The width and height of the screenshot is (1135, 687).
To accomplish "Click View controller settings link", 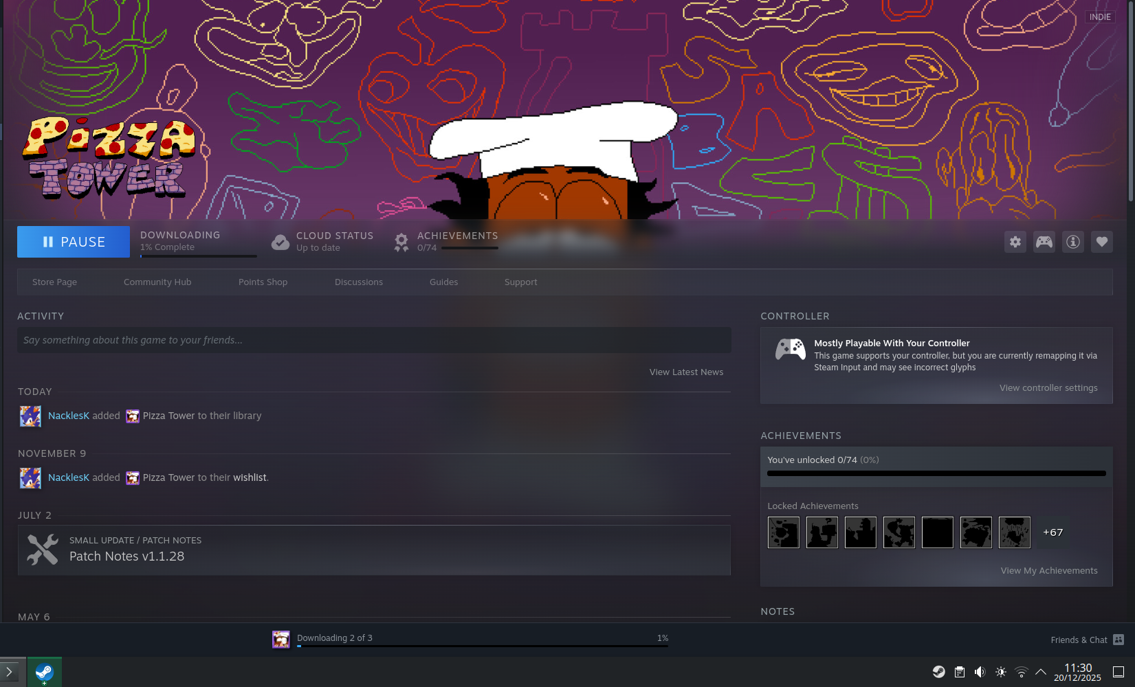I will pyautogui.click(x=1048, y=388).
